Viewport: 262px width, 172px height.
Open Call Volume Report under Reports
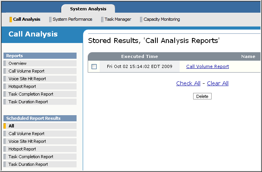pyautogui.click(x=27, y=71)
